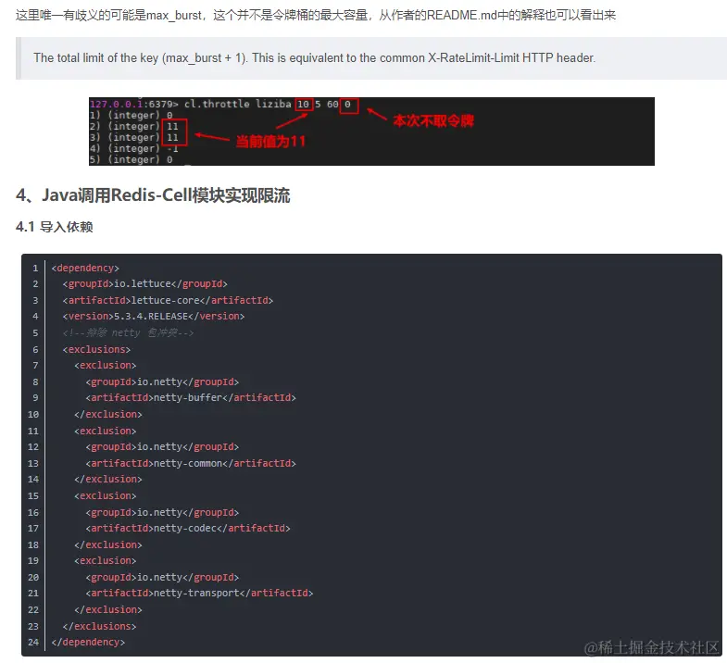Click the </exclusion> tag on line 10
Screen dimensions: 727x663
(x=108, y=415)
